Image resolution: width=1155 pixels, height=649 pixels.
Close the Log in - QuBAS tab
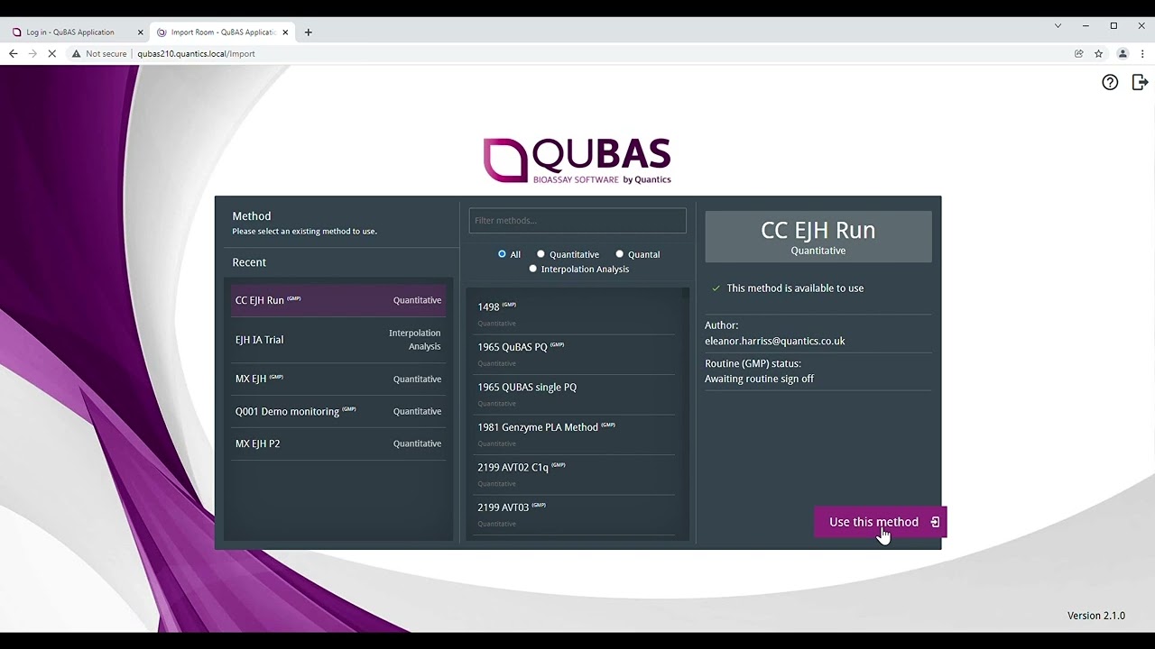(140, 32)
